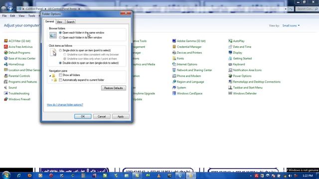Open Region and Language icon
The height and width of the screenshot is (179, 319).
pos(174,82)
